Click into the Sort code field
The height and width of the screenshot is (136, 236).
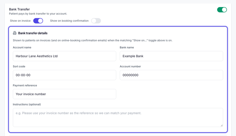point(64,75)
